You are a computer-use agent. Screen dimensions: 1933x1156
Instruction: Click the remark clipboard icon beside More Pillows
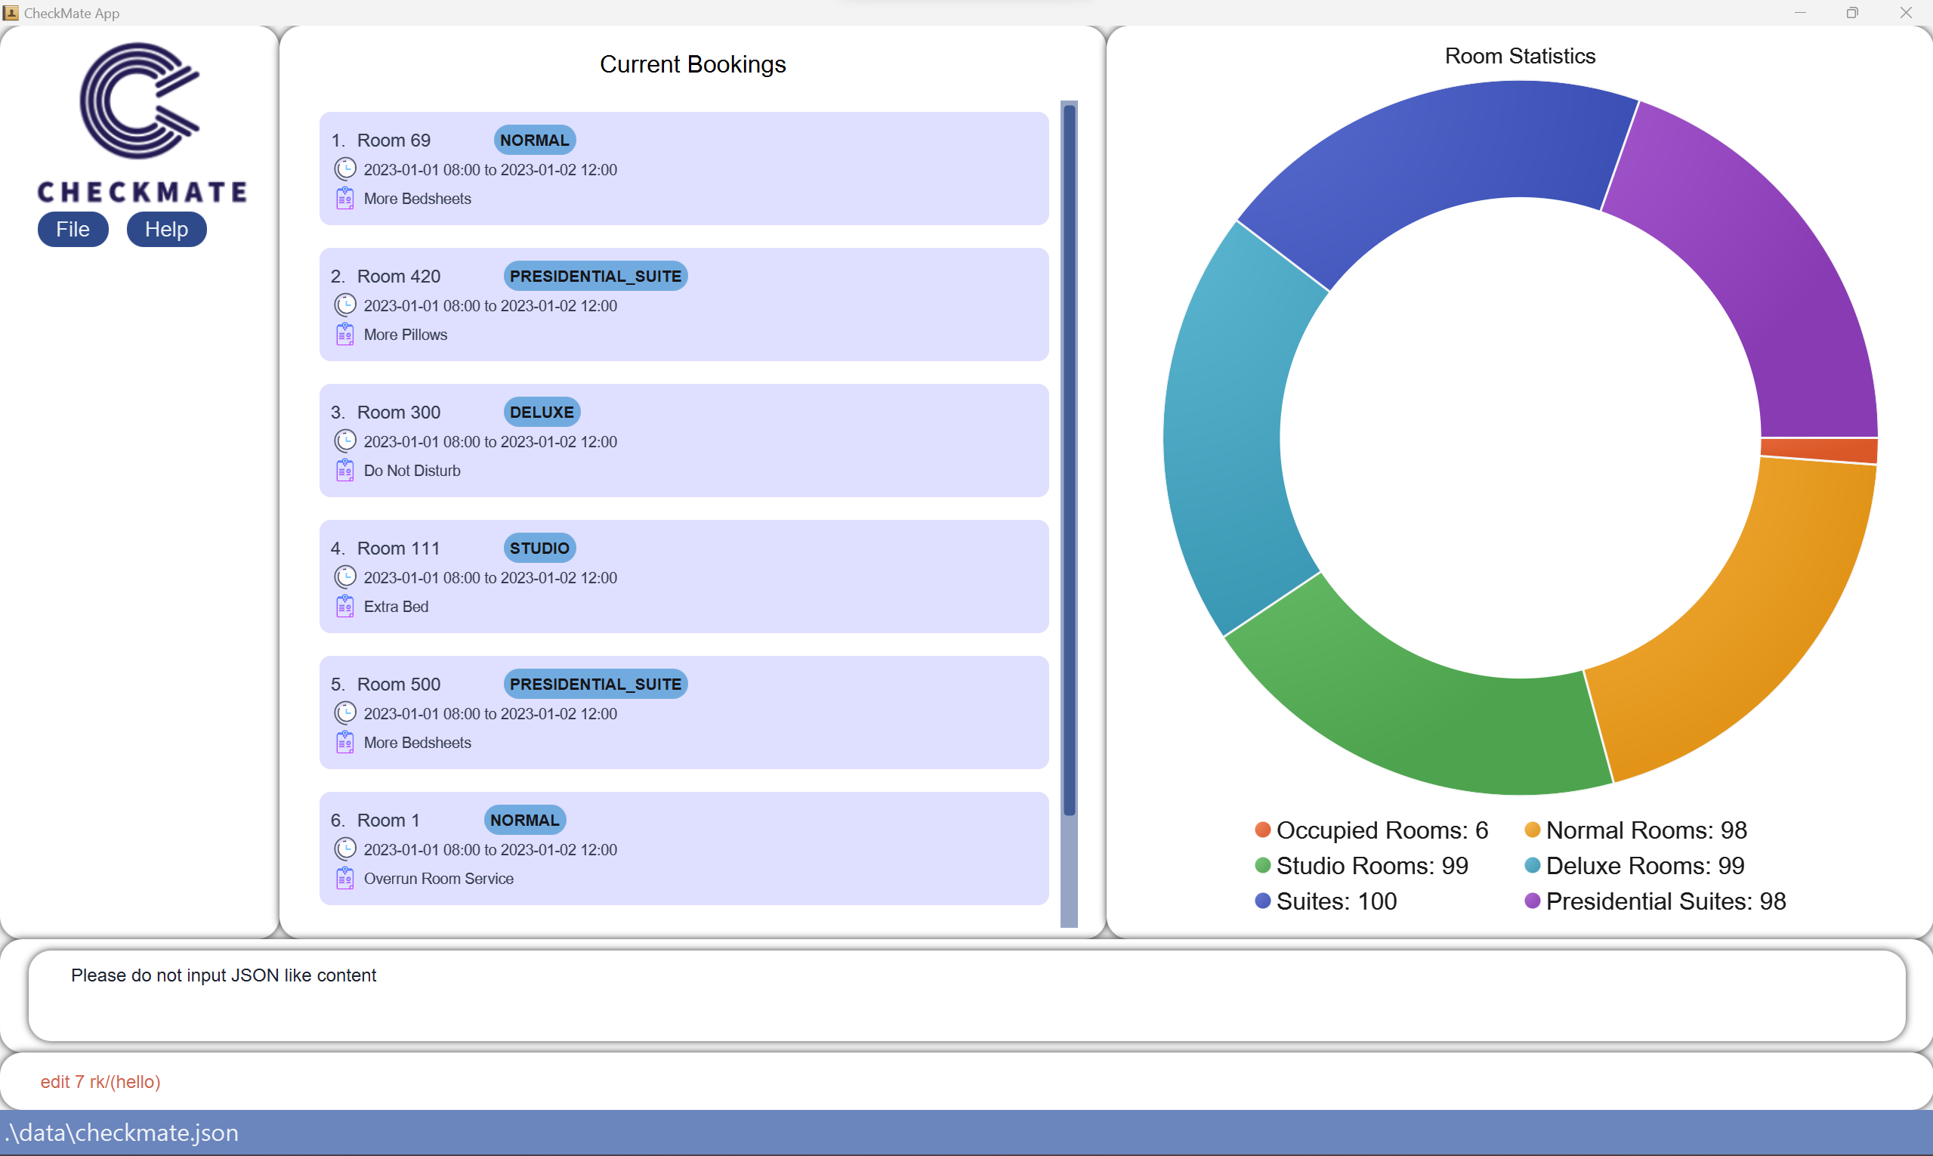pos(345,335)
